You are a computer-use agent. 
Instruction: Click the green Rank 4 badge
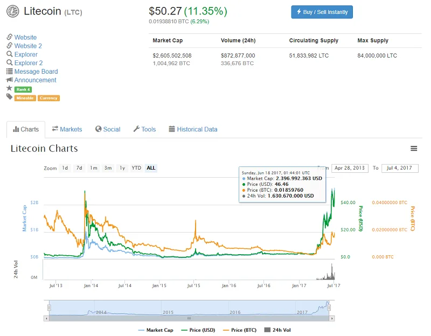[x=23, y=89]
